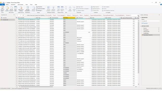Collapse the APPLIED STEPS section
Screen dimensions: 162x91
[141, 26]
